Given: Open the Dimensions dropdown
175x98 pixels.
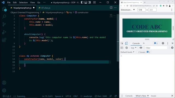Looking at the screenshot, I should point(128,10).
